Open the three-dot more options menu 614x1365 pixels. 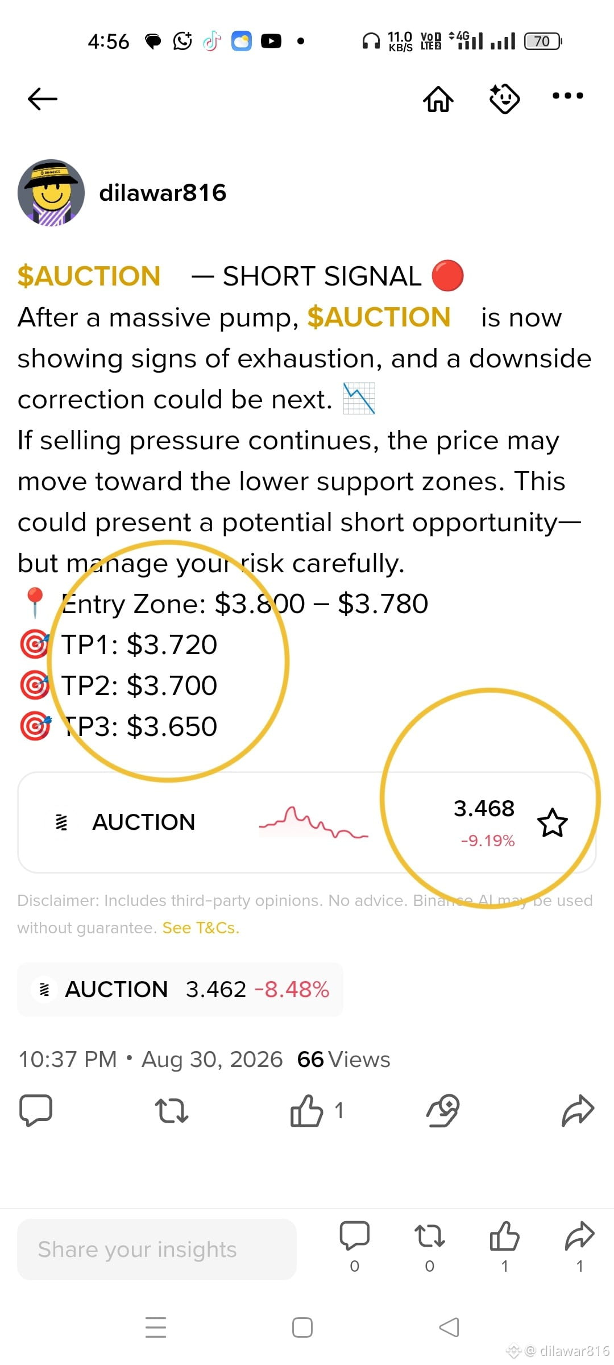click(568, 96)
